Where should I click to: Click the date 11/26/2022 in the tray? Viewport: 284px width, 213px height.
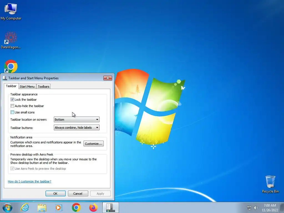click(x=270, y=210)
